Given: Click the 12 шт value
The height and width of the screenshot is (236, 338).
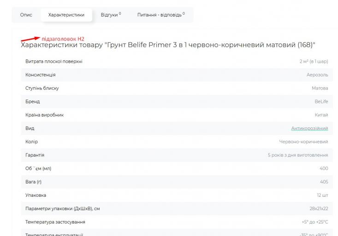Looking at the screenshot, I should click(322, 195).
